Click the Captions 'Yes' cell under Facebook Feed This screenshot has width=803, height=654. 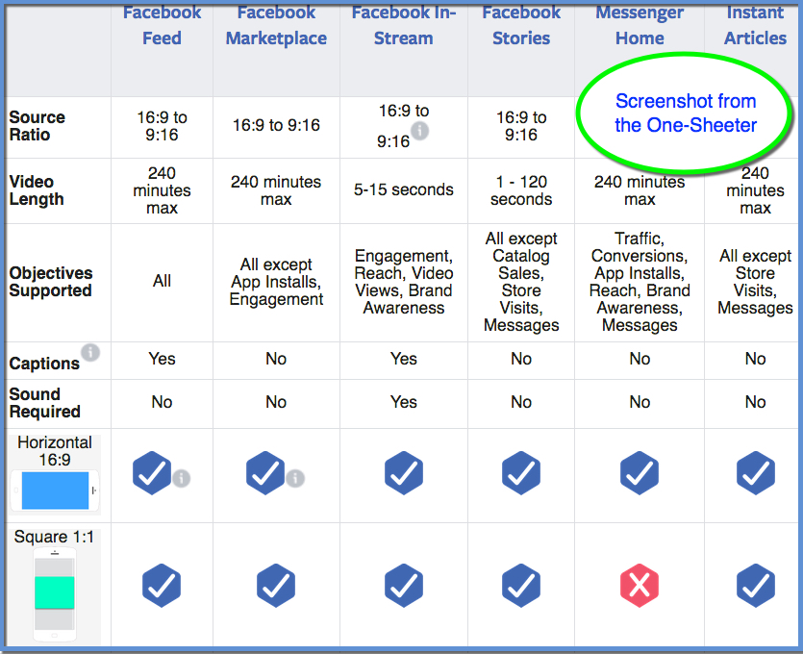pos(162,359)
